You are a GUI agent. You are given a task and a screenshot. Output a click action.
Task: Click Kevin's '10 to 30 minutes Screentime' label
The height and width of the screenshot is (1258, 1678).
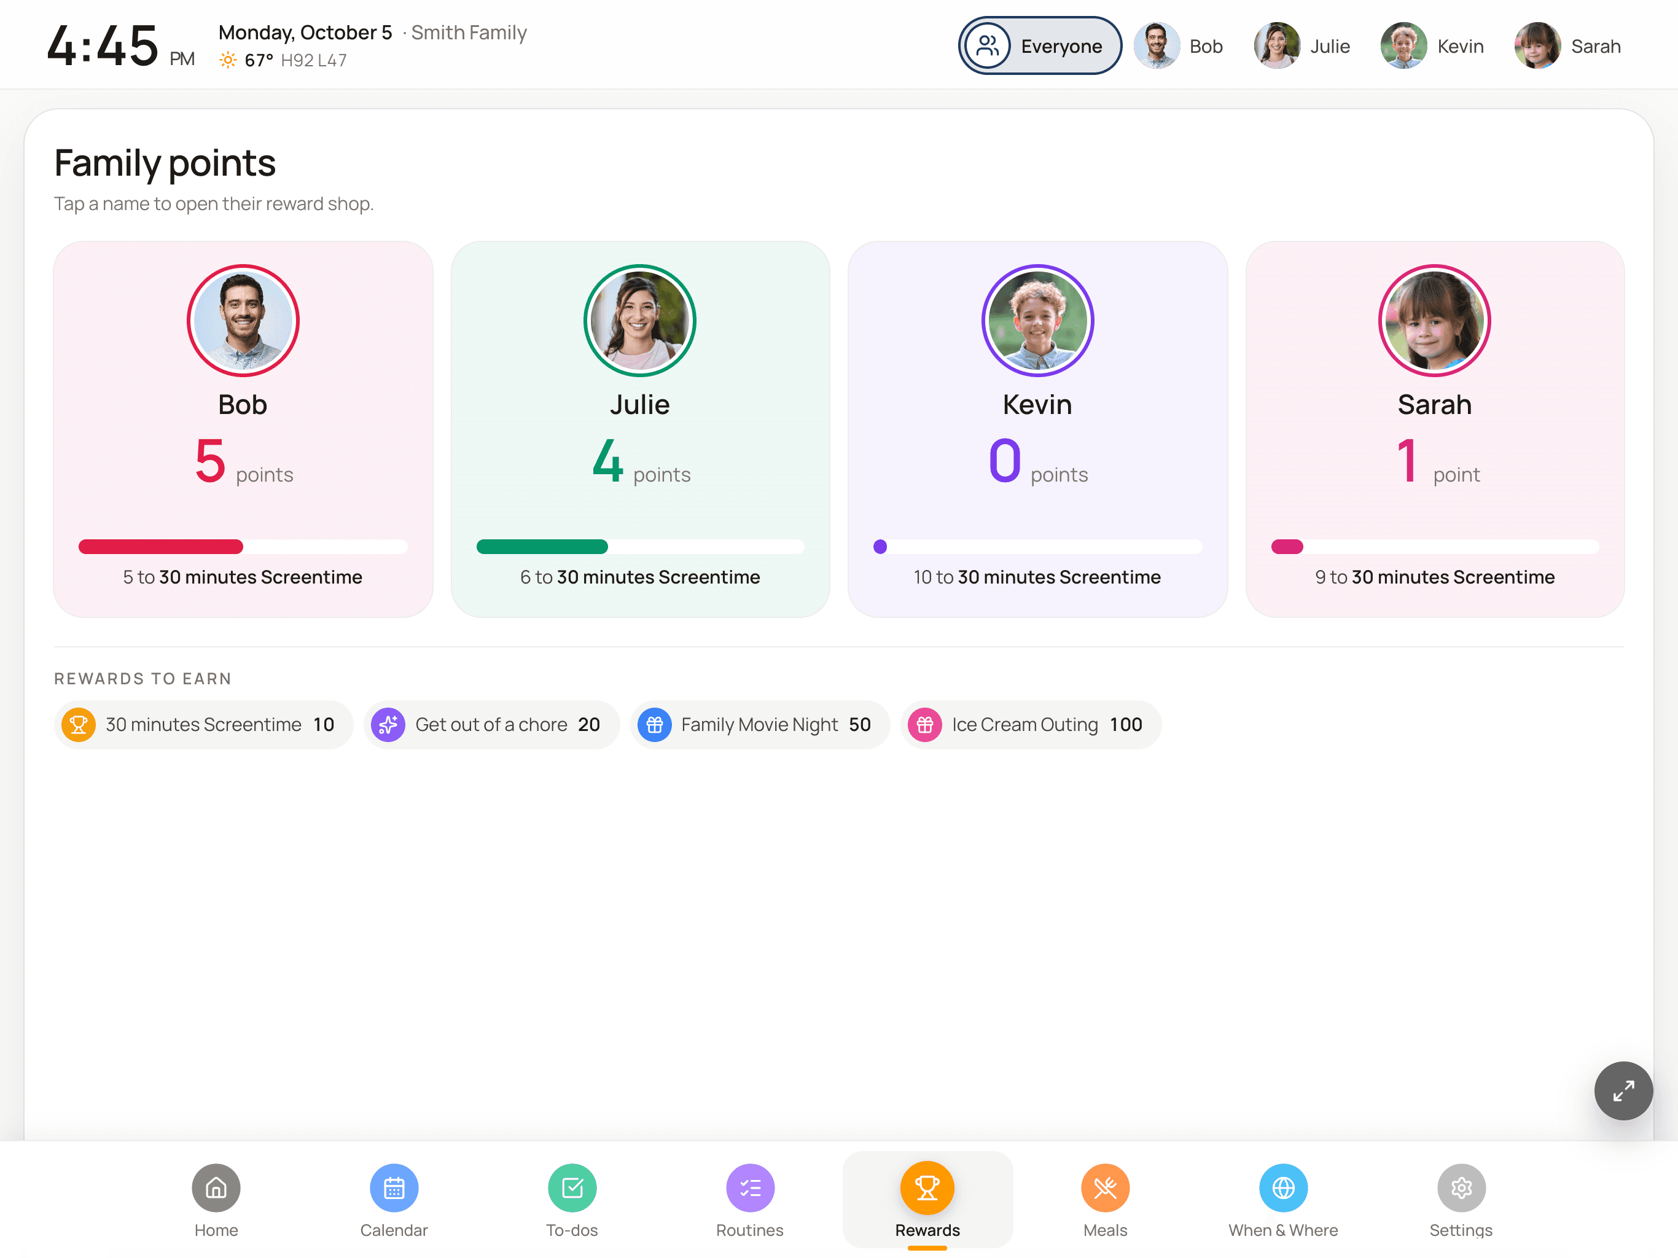[1037, 577]
